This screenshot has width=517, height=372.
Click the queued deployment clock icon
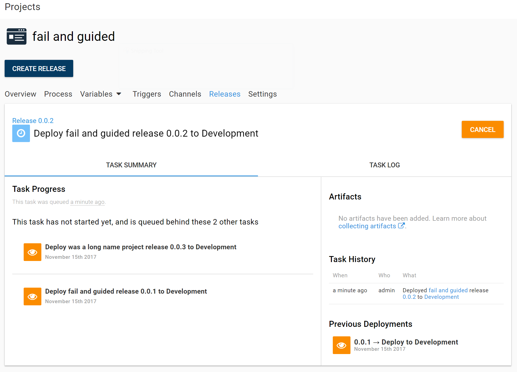click(21, 133)
